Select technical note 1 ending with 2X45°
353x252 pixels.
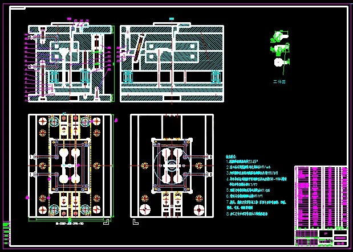tap(242, 162)
